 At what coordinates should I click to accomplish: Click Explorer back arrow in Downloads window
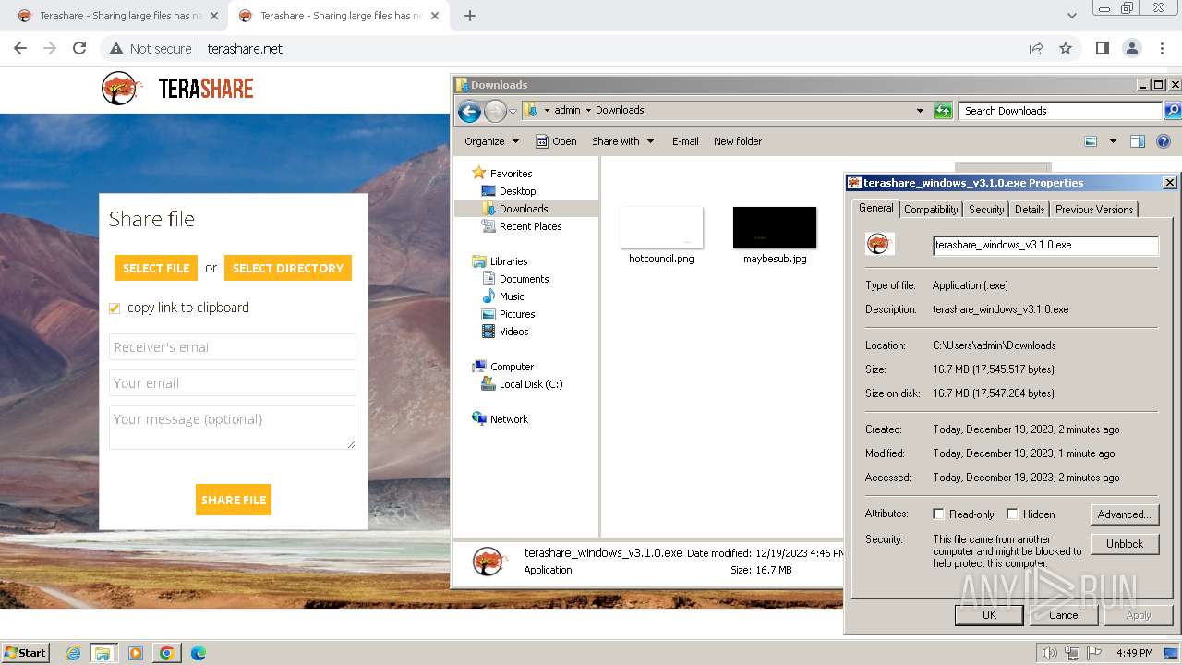click(x=469, y=112)
